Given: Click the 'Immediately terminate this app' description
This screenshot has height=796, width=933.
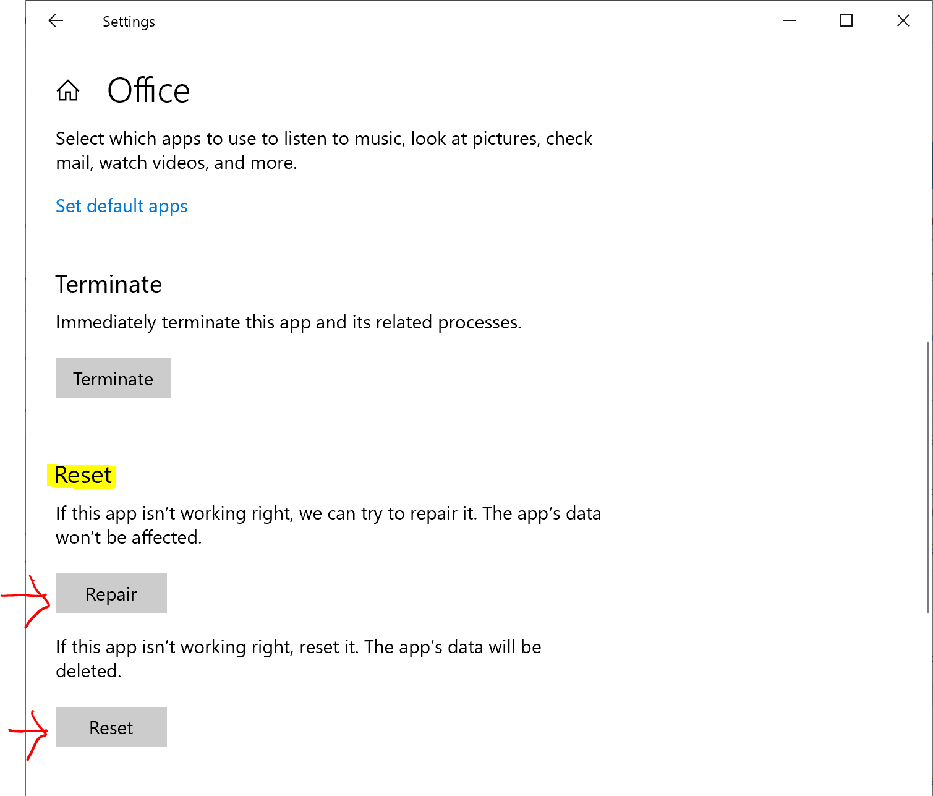Looking at the screenshot, I should (x=288, y=322).
